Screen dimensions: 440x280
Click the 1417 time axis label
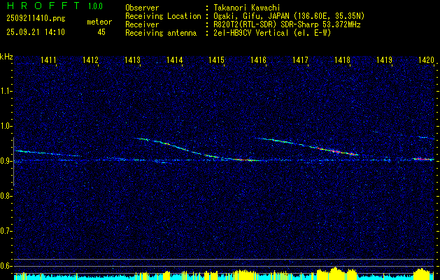pyautogui.click(x=300, y=59)
